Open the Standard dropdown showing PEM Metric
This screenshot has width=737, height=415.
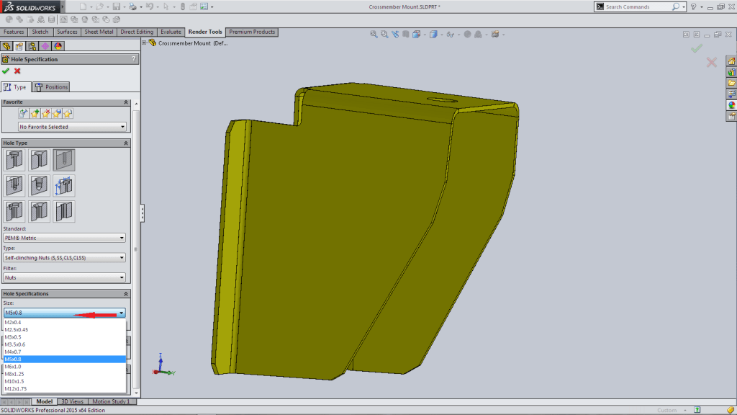[x=65, y=238]
